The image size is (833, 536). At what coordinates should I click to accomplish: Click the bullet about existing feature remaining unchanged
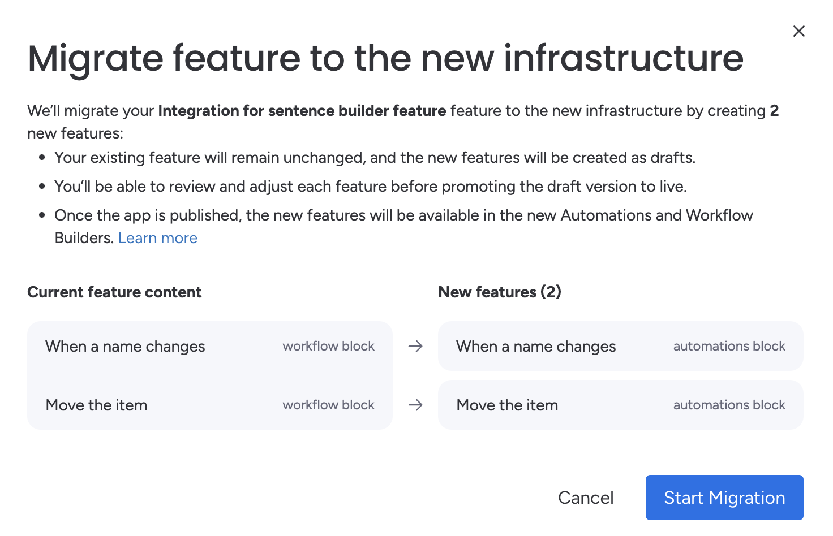point(375,157)
